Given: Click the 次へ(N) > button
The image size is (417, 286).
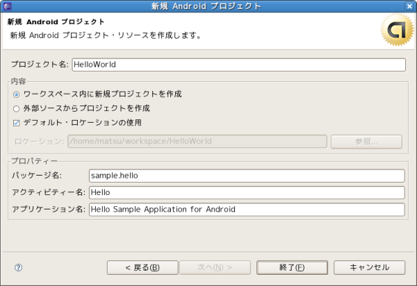Looking at the screenshot, I should pos(215,267).
